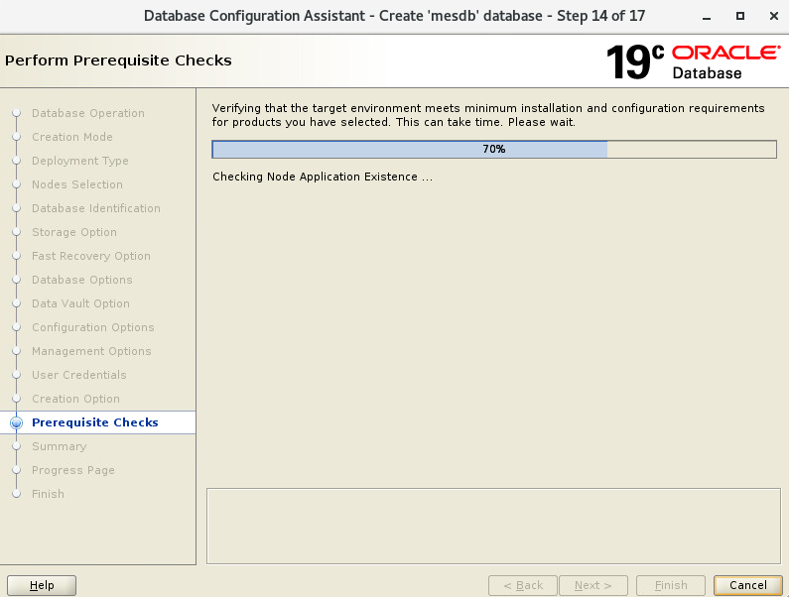The width and height of the screenshot is (789, 597).
Task: Click the Help button
Action: click(42, 585)
